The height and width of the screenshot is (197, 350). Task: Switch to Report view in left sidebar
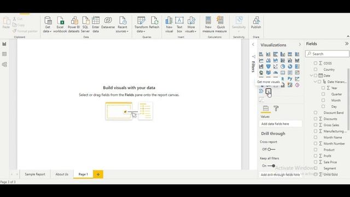[4, 44]
